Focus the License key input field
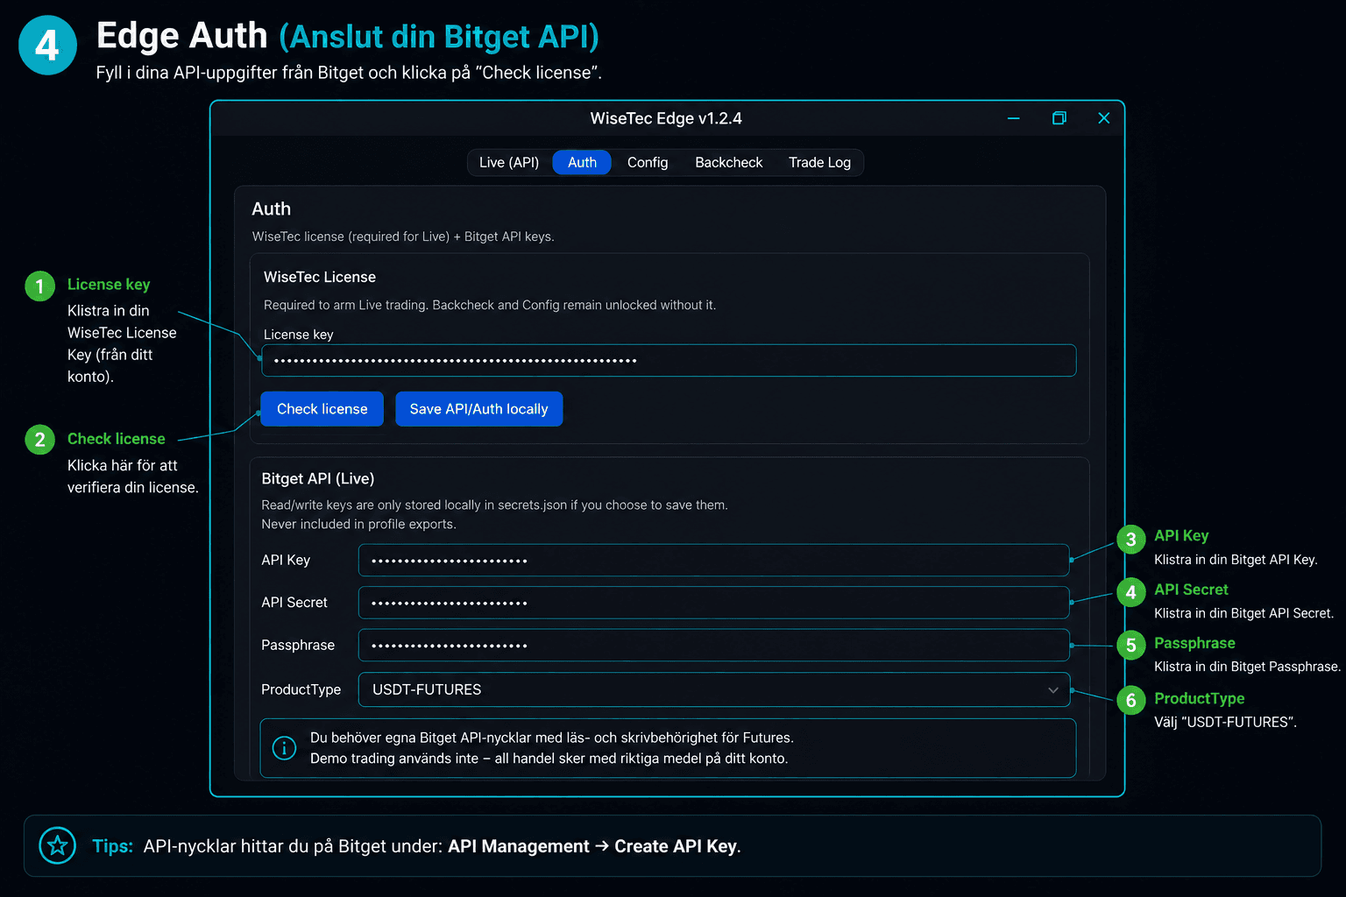 pyautogui.click(x=669, y=360)
